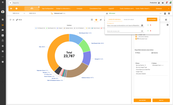Open the dashboard icon in left sidebar
This screenshot has width=173, height=105.
3,20
